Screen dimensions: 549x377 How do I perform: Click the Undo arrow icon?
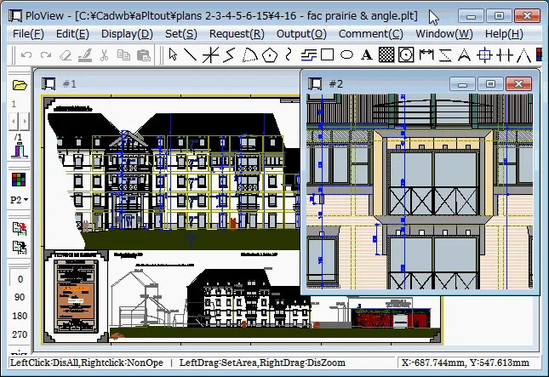coord(26,55)
